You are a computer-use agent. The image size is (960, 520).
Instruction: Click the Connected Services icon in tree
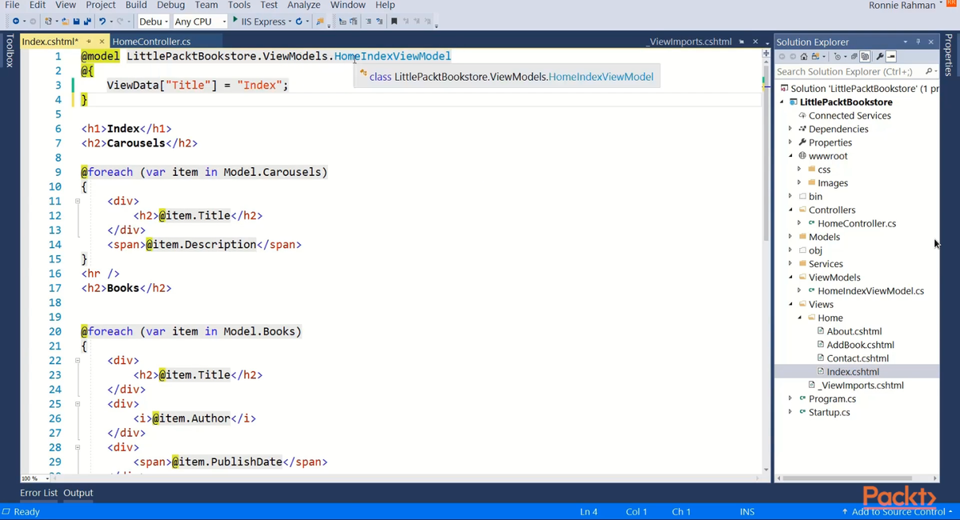pyautogui.click(x=802, y=116)
